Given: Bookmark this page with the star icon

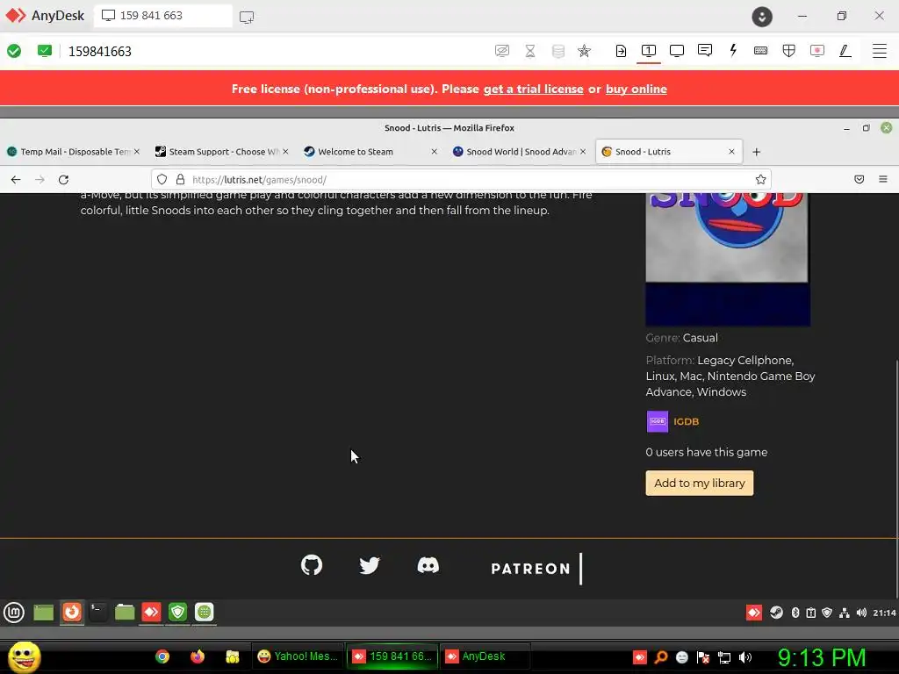Looking at the screenshot, I should click(x=760, y=179).
